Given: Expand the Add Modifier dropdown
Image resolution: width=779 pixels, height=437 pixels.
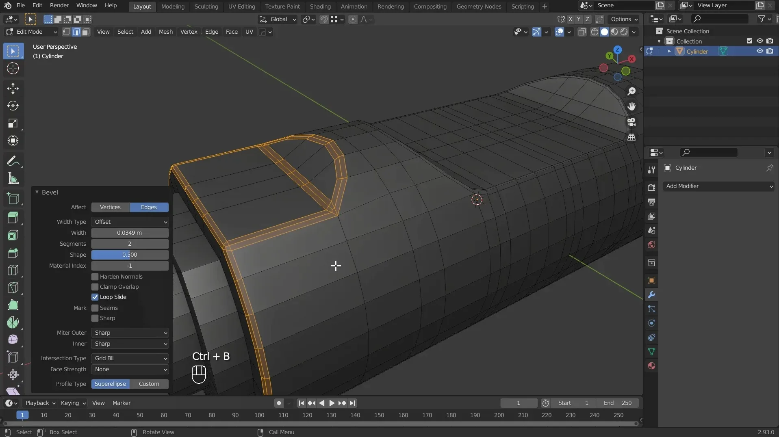Looking at the screenshot, I should [x=718, y=186].
